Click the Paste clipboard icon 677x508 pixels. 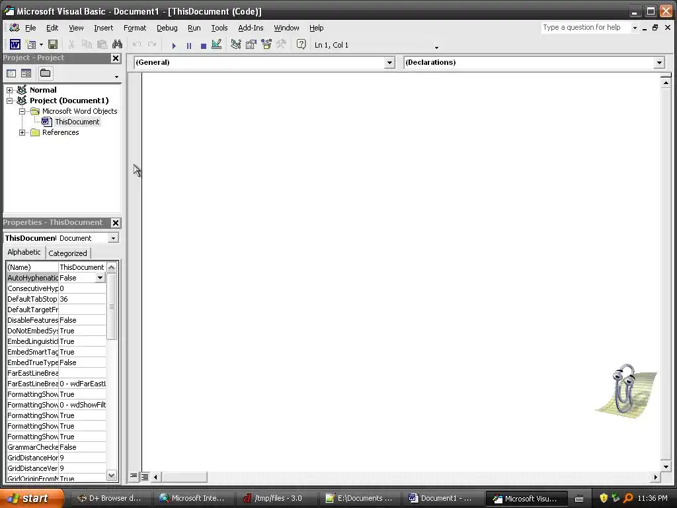pyautogui.click(x=102, y=44)
